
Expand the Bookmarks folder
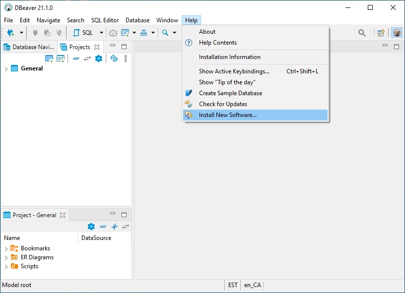tap(6, 249)
